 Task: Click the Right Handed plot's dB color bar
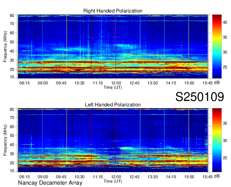pyautogui.click(x=217, y=46)
